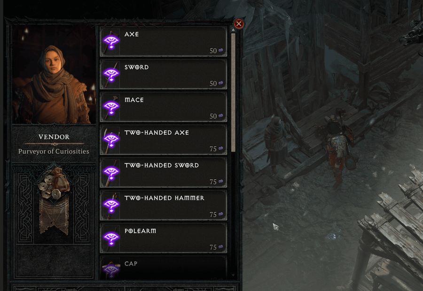Click the Purveyor of Curiosities portrait

click(54, 75)
